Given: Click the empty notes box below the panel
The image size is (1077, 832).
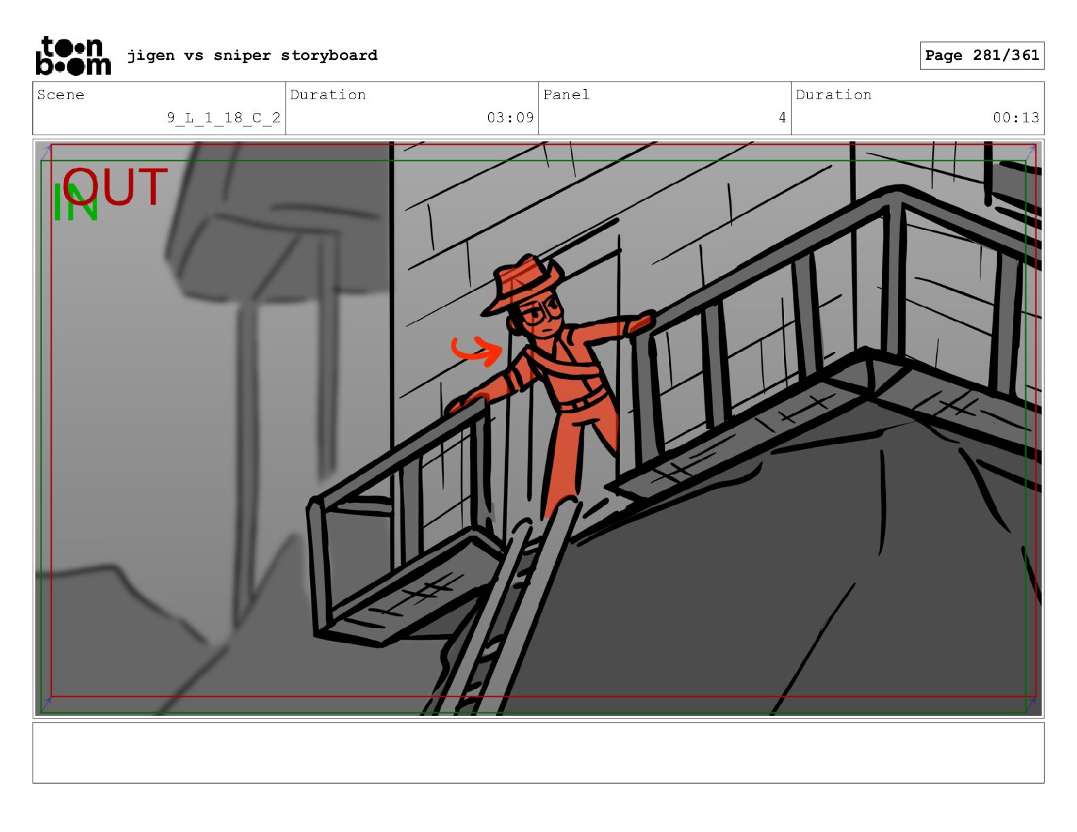Looking at the screenshot, I should click(x=538, y=752).
